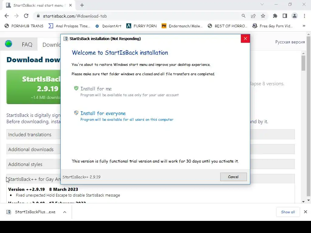Cancel the StartIsBack installation
This screenshot has height=233, width=311.
(234, 177)
